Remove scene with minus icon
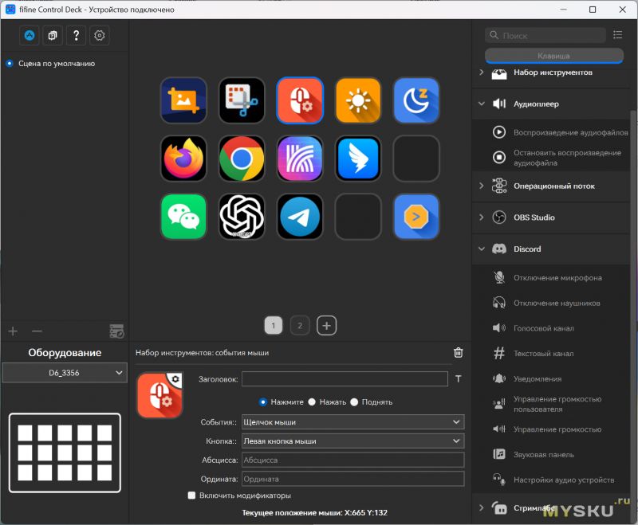This screenshot has width=638, height=525. (37, 331)
